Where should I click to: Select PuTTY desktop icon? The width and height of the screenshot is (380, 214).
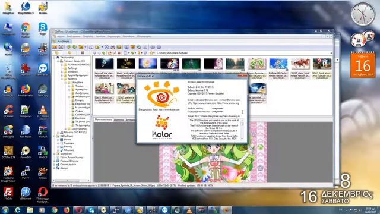tap(26, 173)
